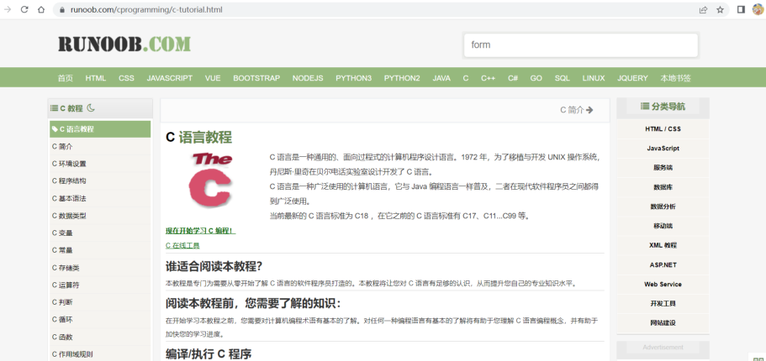Open C 存储类 in sidebar
This screenshot has height=361, width=766.
click(100, 267)
